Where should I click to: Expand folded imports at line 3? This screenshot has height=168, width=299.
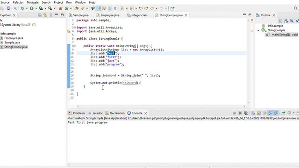click(x=75, y=28)
